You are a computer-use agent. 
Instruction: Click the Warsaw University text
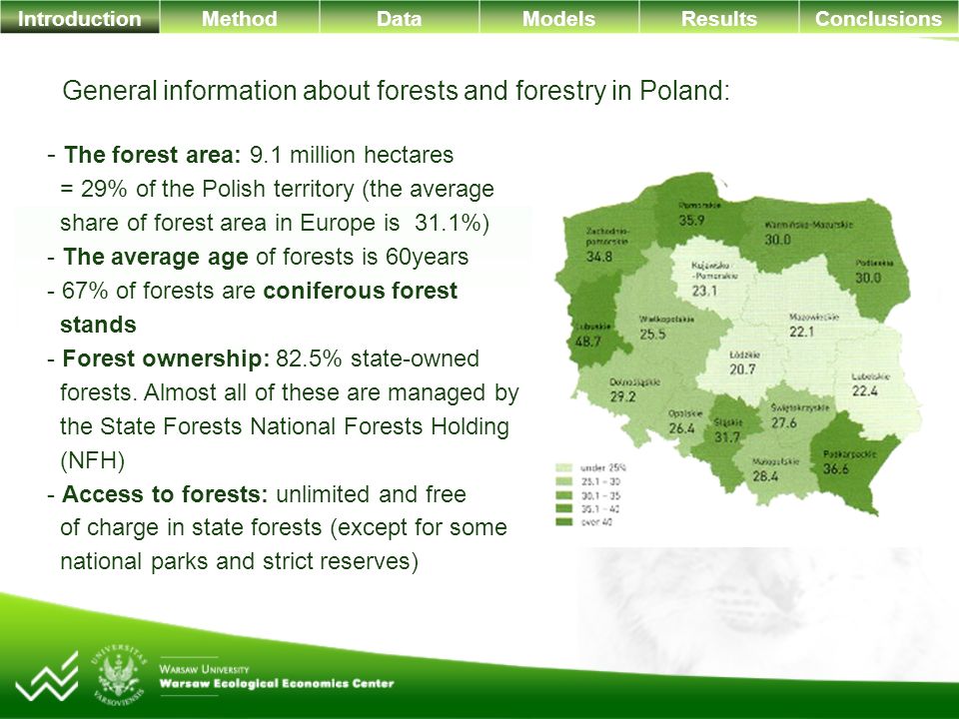(204, 668)
